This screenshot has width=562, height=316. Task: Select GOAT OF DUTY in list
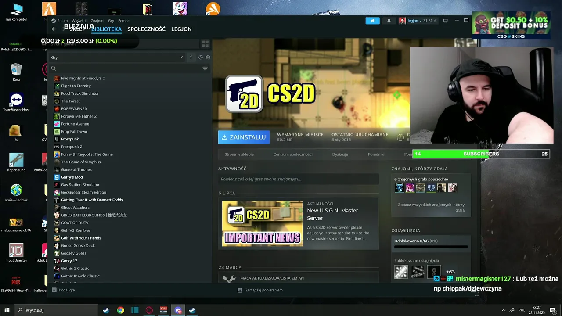tap(75, 223)
